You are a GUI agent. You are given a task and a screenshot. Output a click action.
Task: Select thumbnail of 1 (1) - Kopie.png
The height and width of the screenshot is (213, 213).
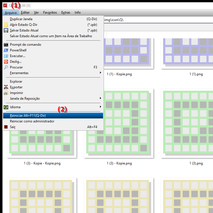pos(129,53)
